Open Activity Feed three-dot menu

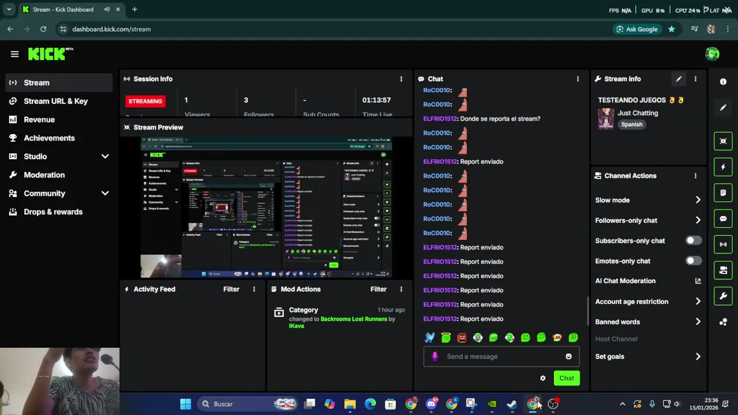(254, 289)
